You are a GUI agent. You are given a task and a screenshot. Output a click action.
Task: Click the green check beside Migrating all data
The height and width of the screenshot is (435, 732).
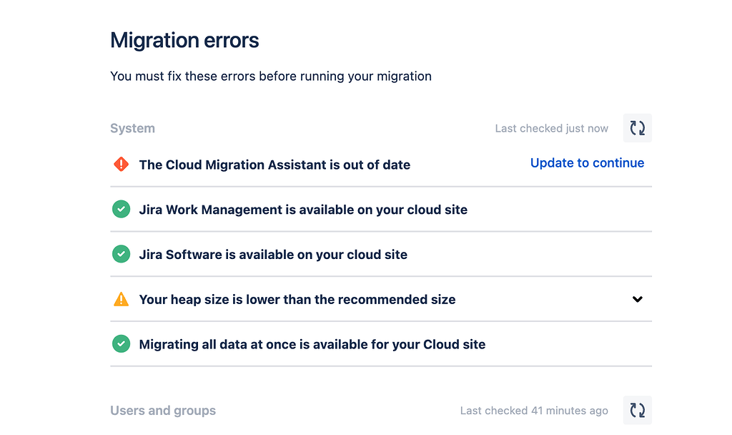122,344
